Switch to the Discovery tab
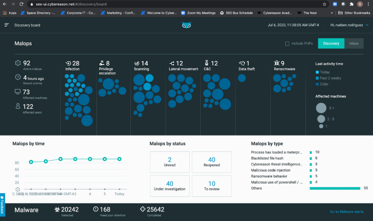 (x=331, y=43)
